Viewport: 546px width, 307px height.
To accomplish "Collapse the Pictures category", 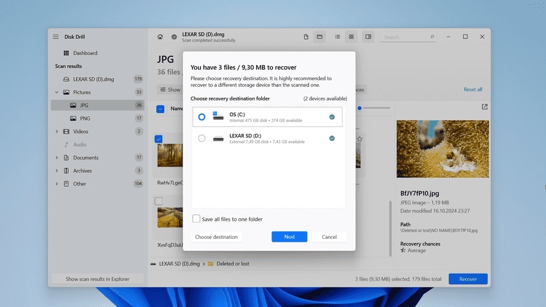I will pos(57,93).
